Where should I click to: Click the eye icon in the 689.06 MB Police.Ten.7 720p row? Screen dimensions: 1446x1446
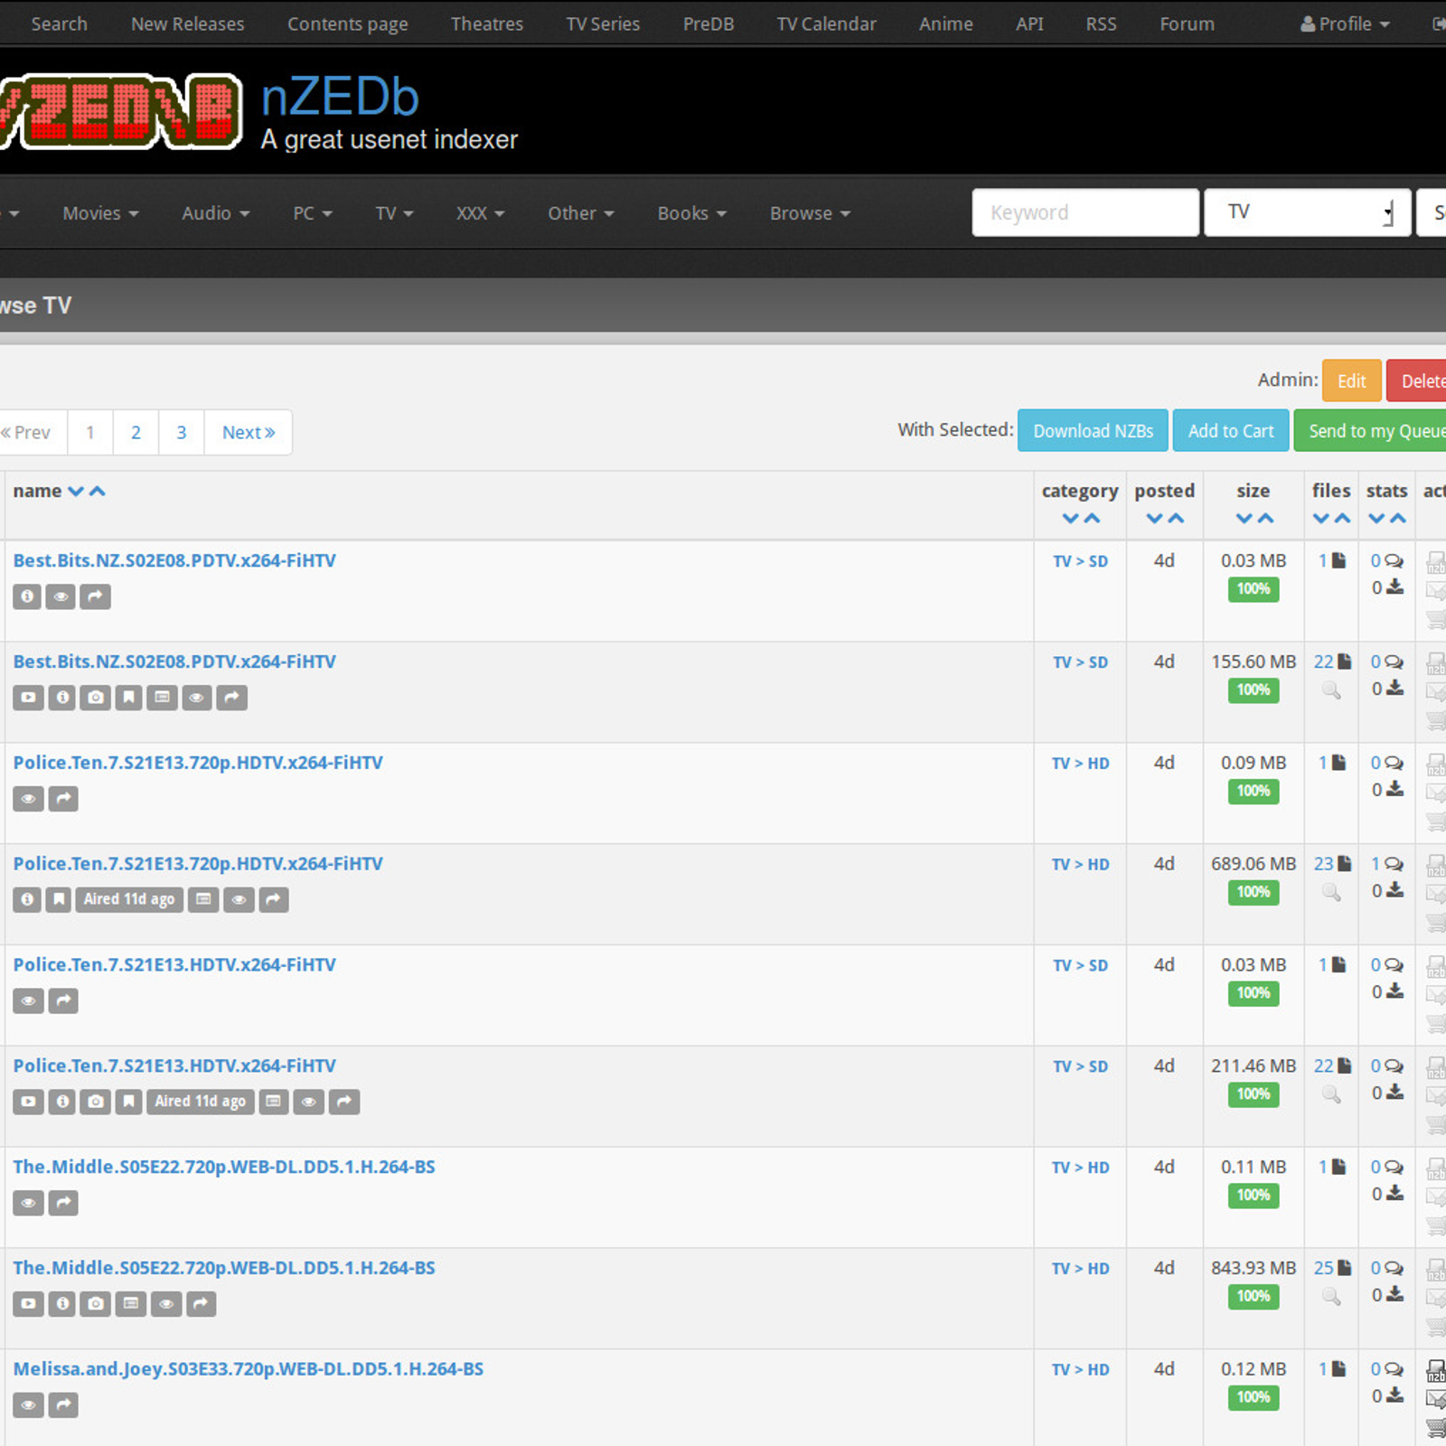(x=239, y=900)
